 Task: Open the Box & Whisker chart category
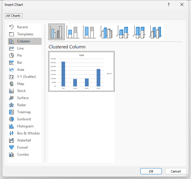(25, 133)
